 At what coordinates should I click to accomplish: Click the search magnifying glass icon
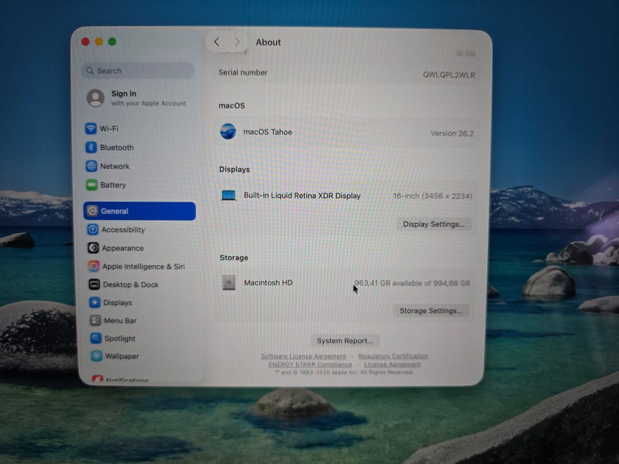point(90,71)
